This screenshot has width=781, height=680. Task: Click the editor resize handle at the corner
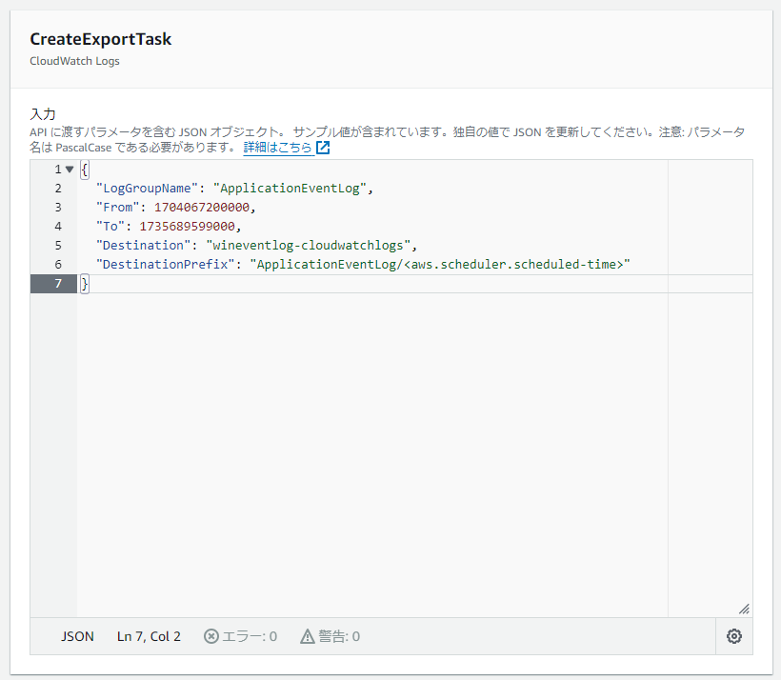point(744,609)
